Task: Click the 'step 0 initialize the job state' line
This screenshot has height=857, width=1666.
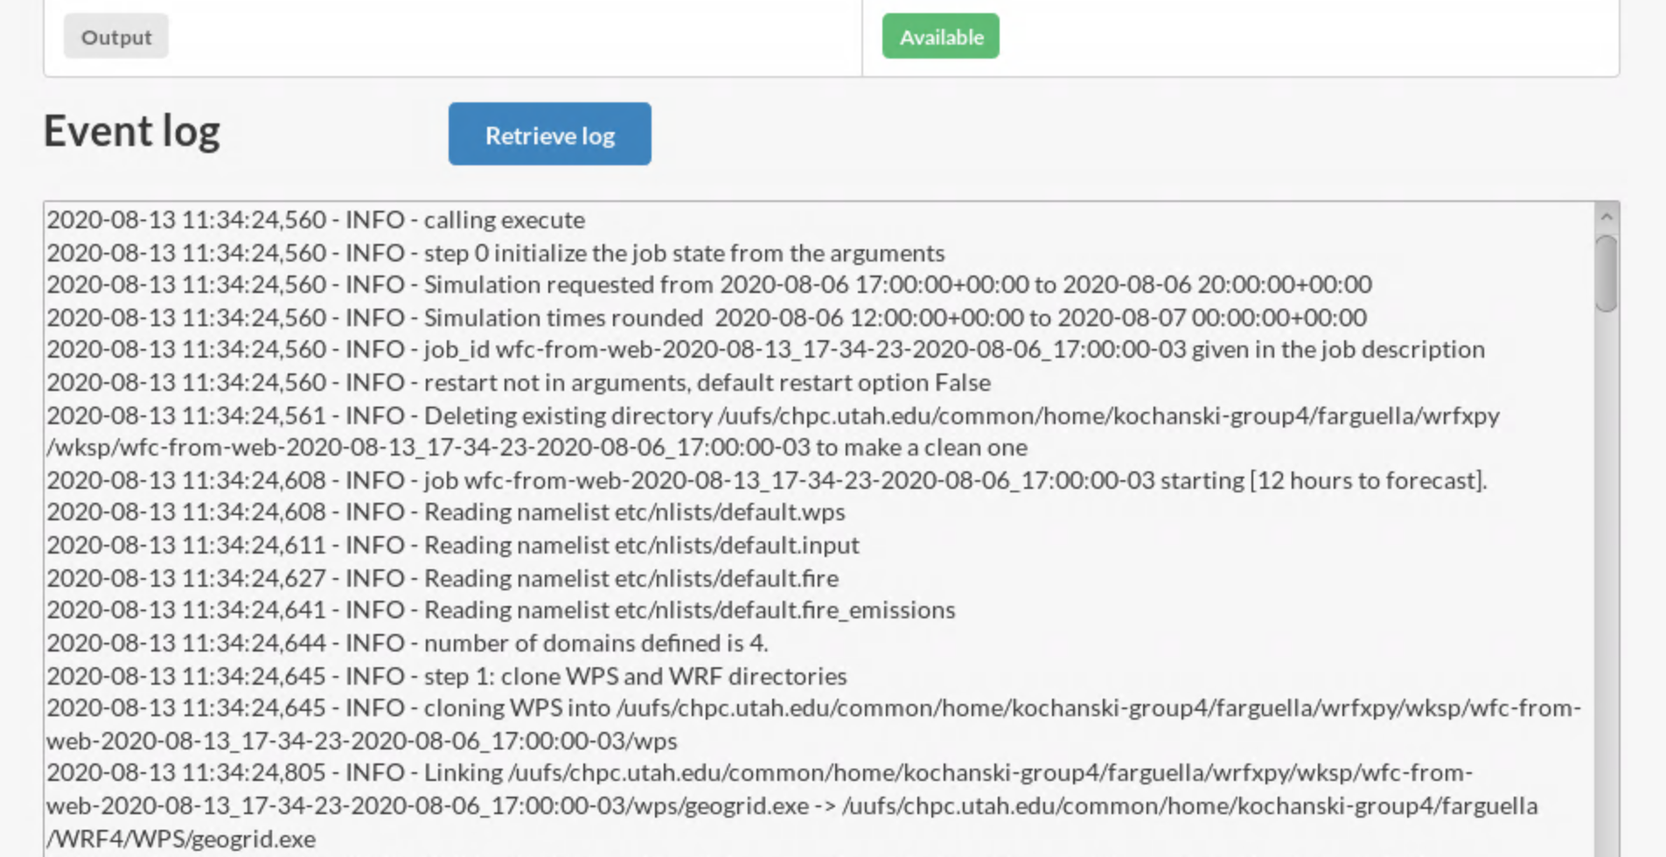Action: 496,253
